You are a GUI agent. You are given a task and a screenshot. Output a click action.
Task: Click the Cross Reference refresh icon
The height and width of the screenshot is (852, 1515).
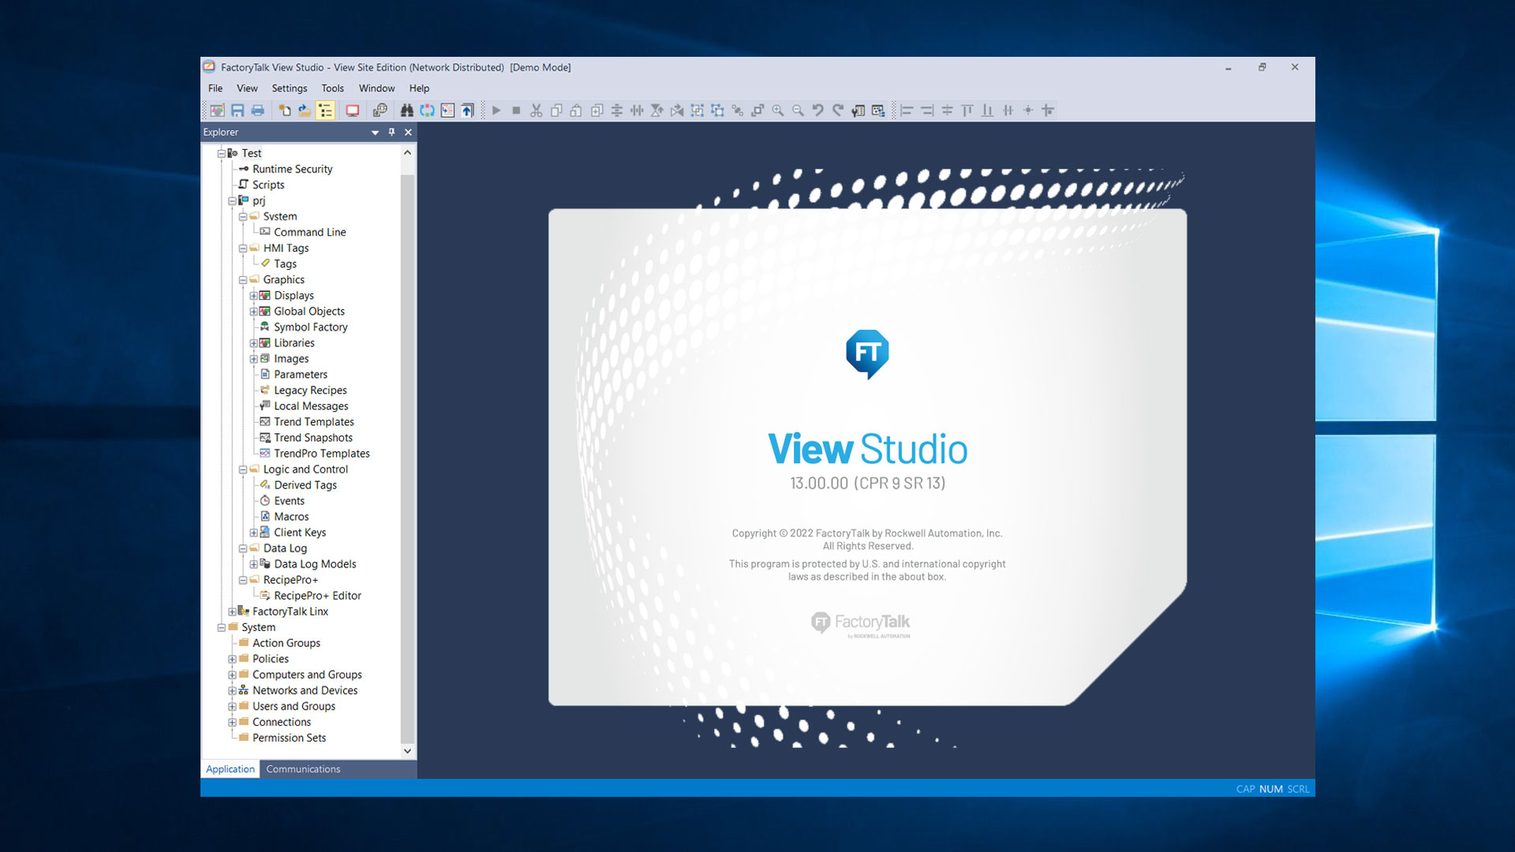coord(427,110)
